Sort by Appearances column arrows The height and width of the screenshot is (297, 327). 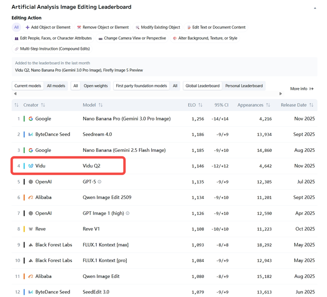coord(268,105)
